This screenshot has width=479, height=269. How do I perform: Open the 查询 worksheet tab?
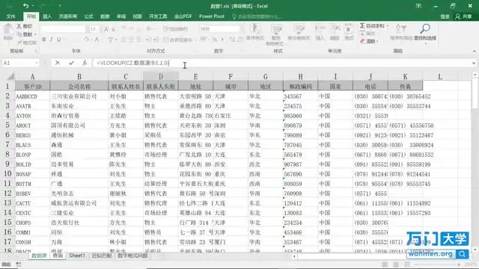58,256
